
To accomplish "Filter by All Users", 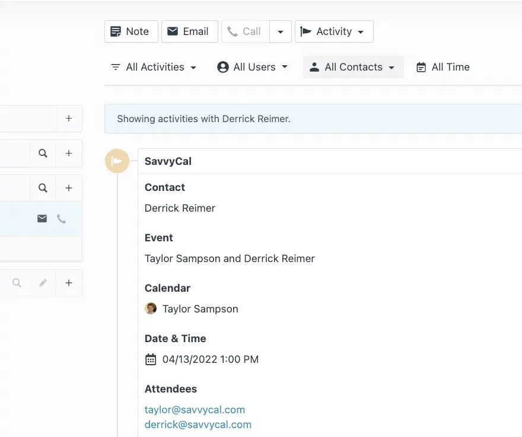I will (252, 67).
